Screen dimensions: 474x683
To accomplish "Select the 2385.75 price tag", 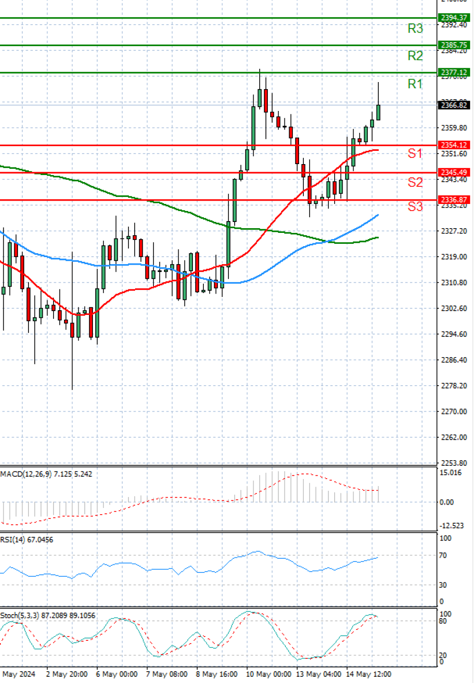I will point(454,46).
